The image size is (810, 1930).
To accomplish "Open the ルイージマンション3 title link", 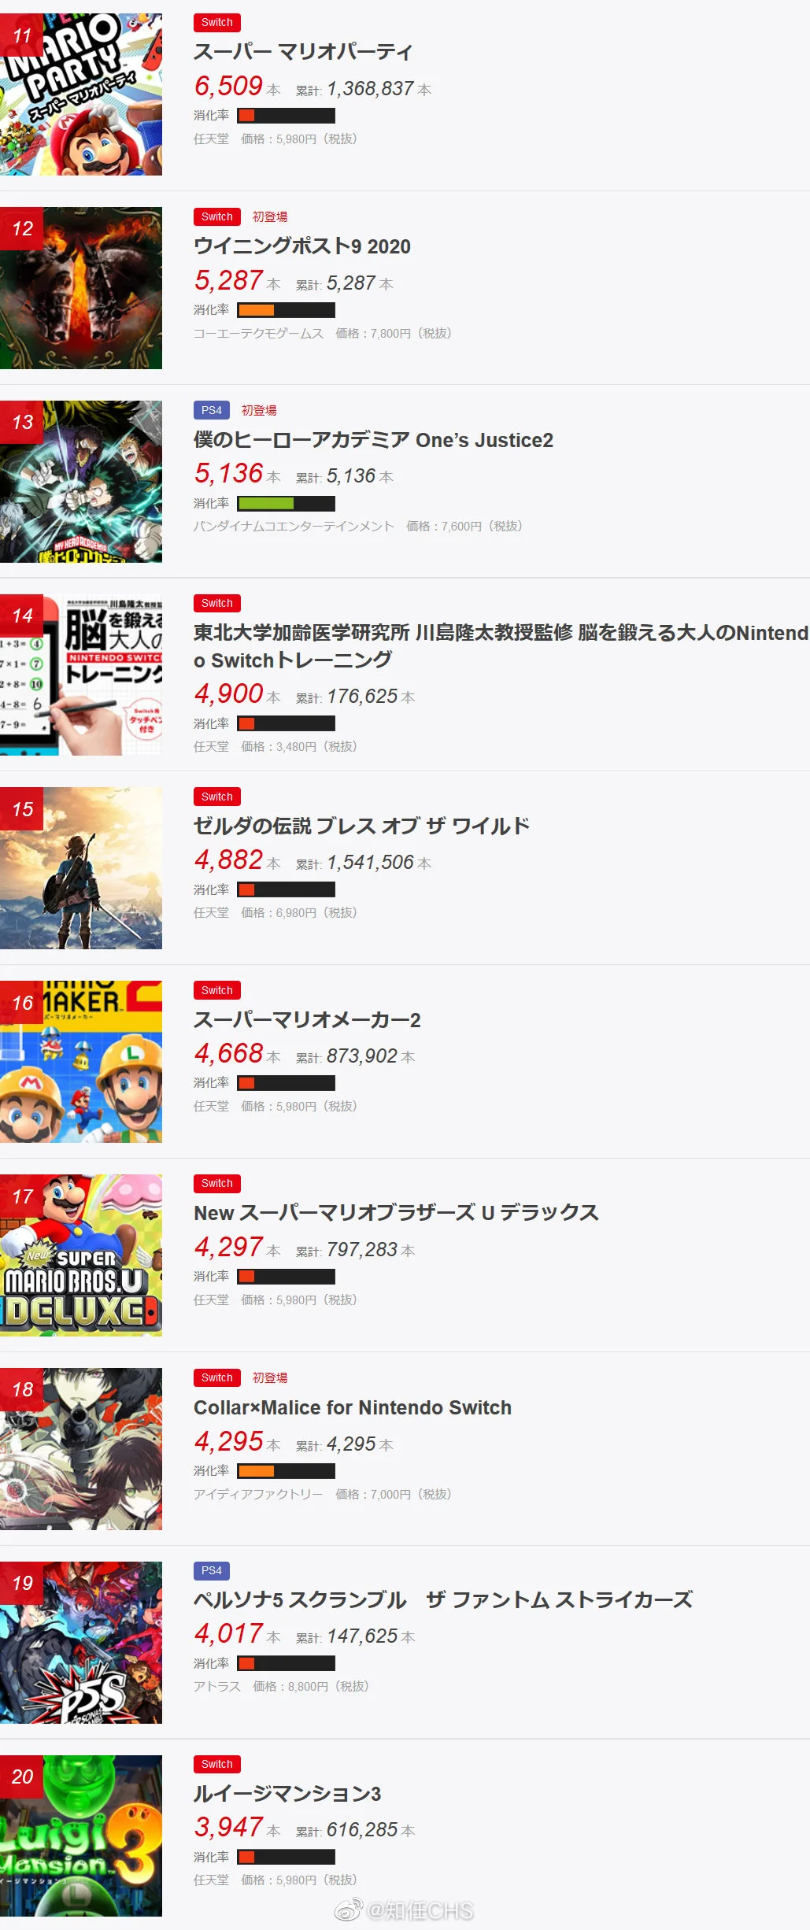I will 287,1794.
